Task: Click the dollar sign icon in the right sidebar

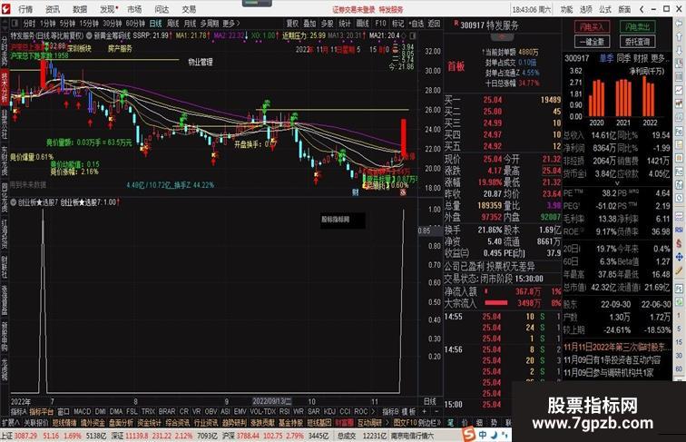Action: coord(679,243)
